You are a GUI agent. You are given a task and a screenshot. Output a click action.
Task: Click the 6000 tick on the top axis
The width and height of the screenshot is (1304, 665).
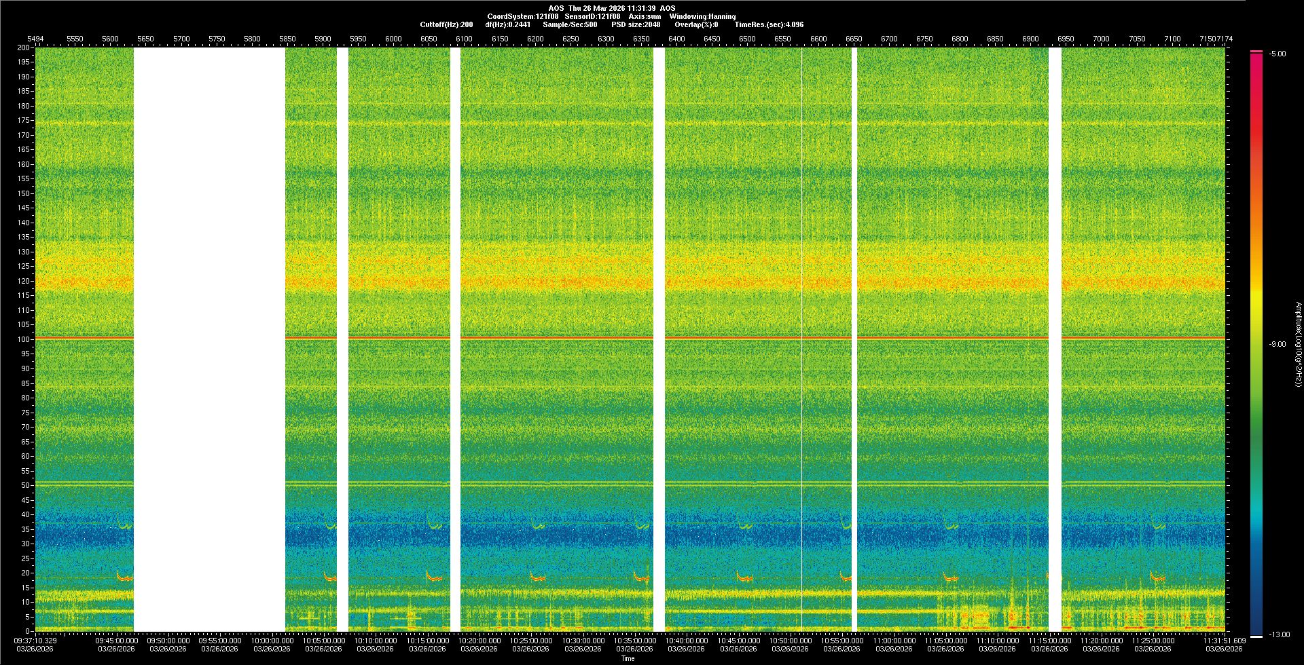point(393,39)
